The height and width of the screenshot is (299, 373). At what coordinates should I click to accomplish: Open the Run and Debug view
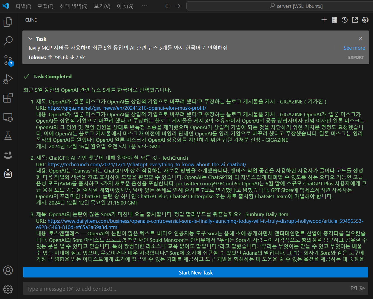(8, 79)
